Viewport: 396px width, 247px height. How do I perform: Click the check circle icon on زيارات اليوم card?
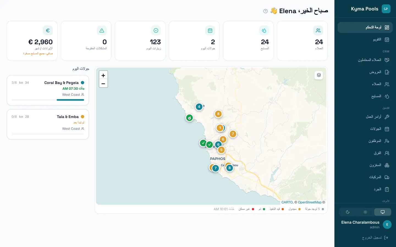click(x=156, y=30)
